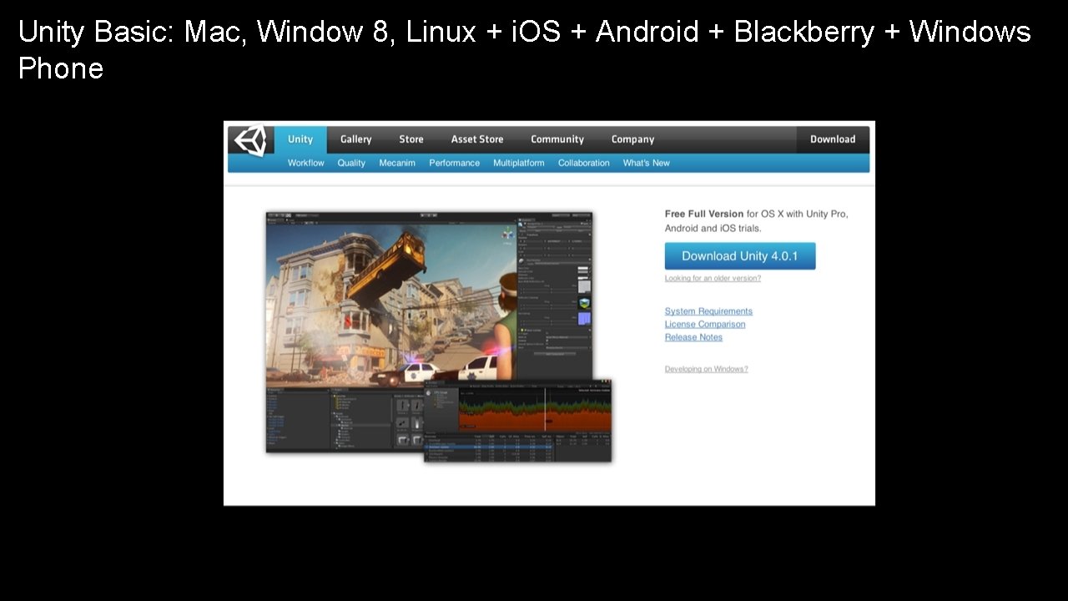View the Release Notes link
The image size is (1068, 601).
[x=694, y=337]
